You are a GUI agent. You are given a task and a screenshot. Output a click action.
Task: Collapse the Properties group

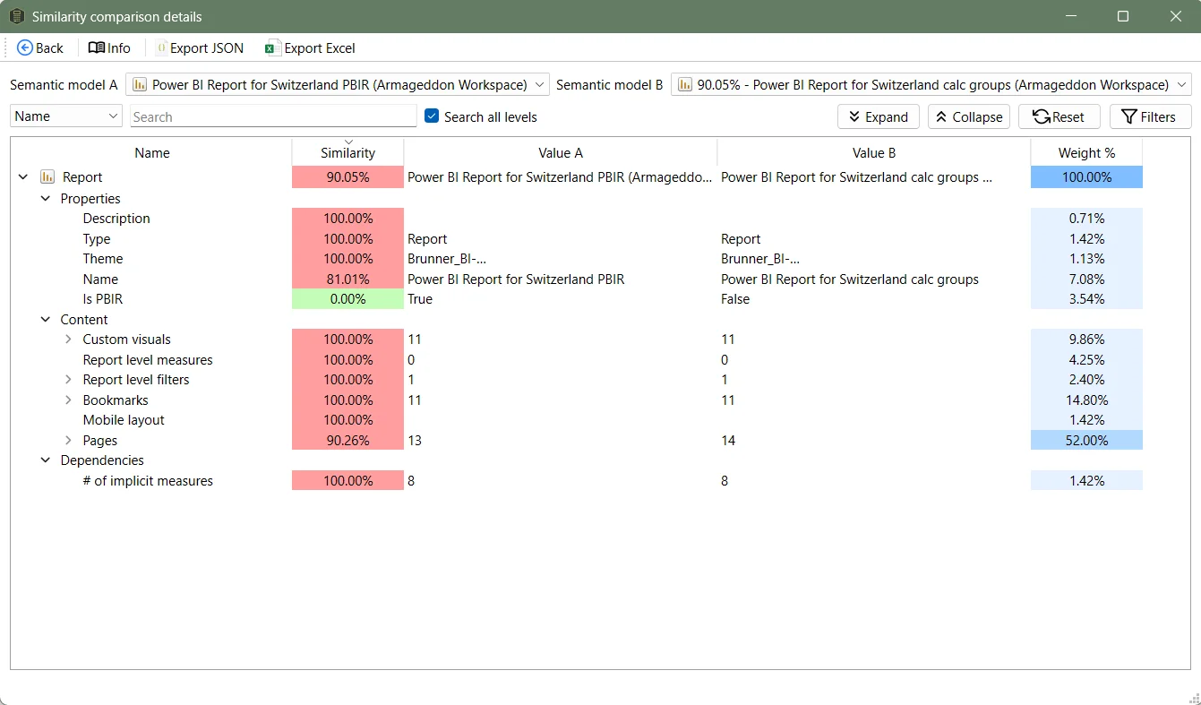(46, 199)
